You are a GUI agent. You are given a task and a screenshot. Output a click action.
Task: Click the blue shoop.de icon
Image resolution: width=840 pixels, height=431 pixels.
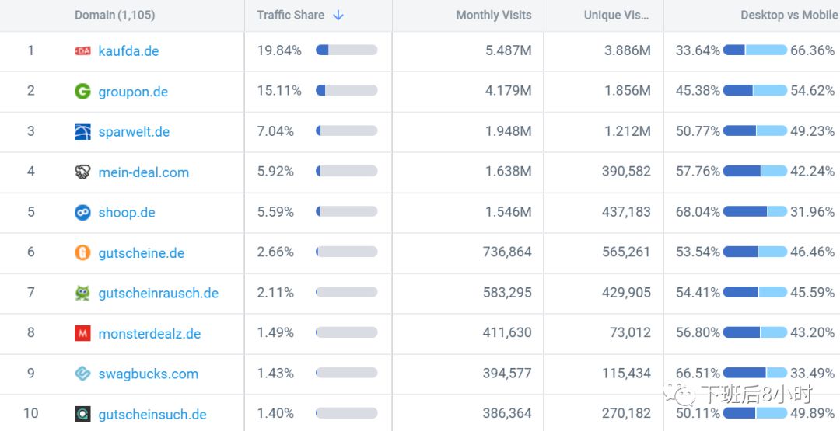coord(82,213)
